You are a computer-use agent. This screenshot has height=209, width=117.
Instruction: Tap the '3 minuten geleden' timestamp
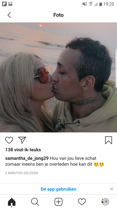pyautogui.click(x=22, y=173)
